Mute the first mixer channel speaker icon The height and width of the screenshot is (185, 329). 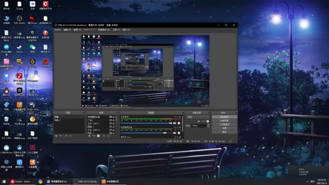click(174, 123)
